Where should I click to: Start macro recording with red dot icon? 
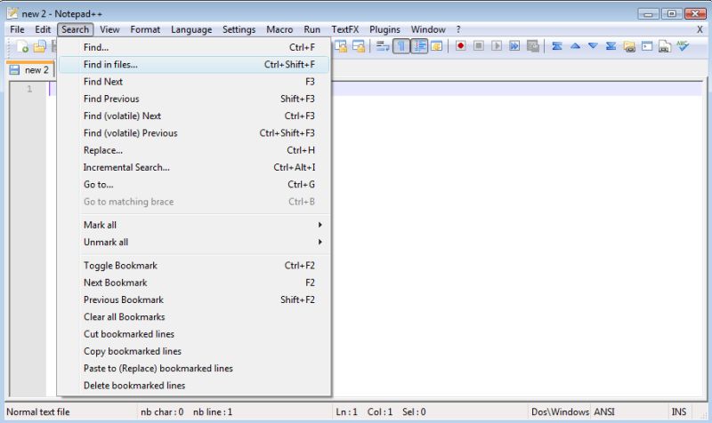coord(460,46)
